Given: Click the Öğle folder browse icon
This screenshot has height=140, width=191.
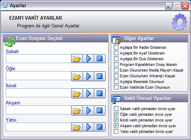Looking at the screenshot, I should click(77, 76).
